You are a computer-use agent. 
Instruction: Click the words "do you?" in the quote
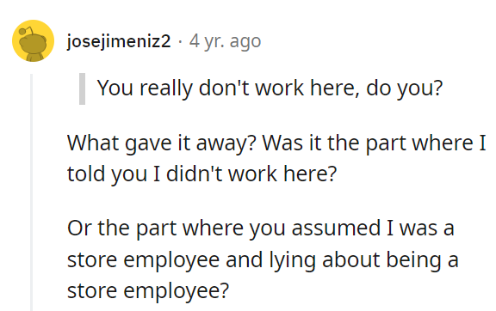point(404,88)
